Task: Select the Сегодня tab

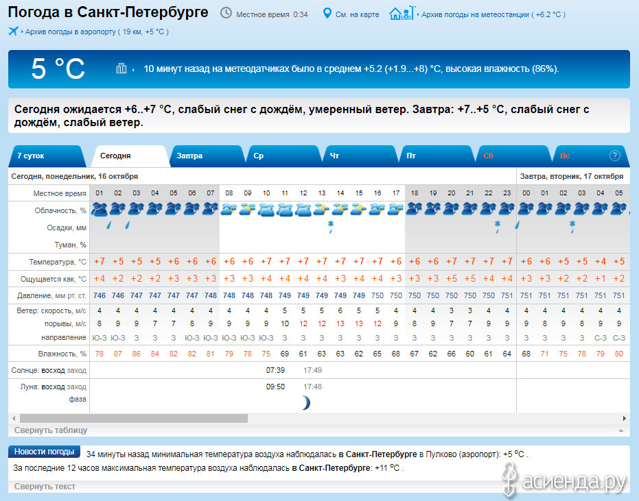Action: point(130,156)
